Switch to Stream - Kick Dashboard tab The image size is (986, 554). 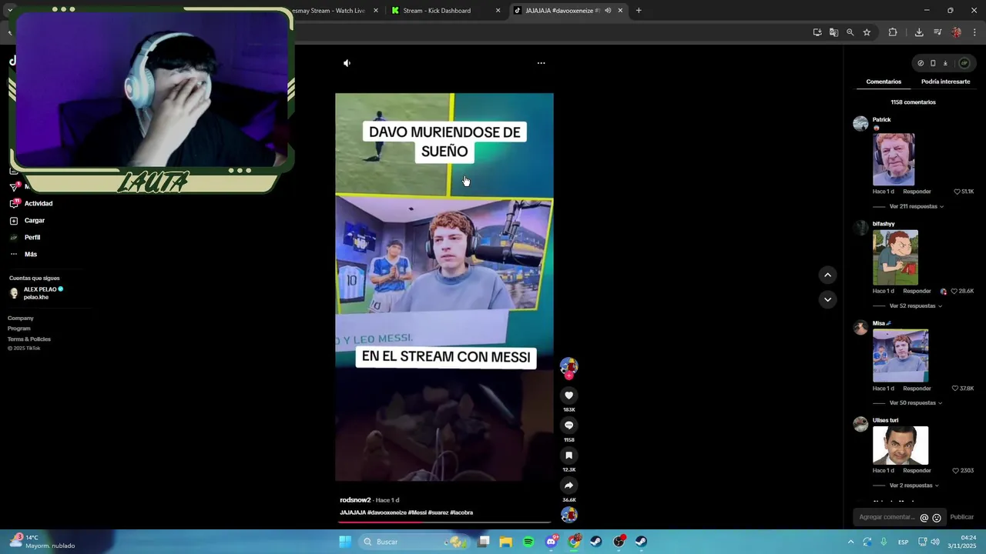click(x=446, y=11)
